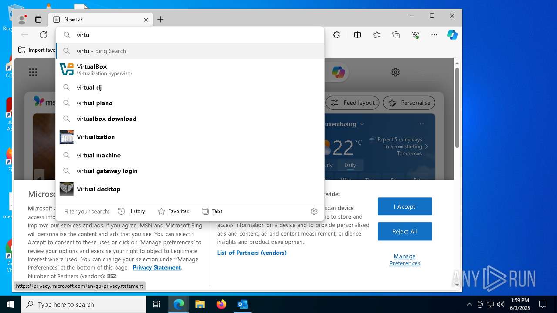557x313 pixels.
Task: Open Browser essentials heart icon
Action: (415, 35)
